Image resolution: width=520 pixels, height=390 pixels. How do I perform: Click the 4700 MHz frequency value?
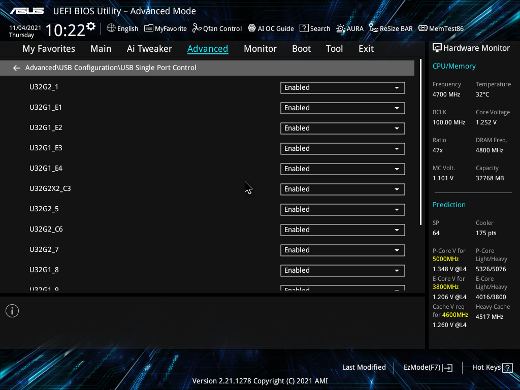coord(446,94)
